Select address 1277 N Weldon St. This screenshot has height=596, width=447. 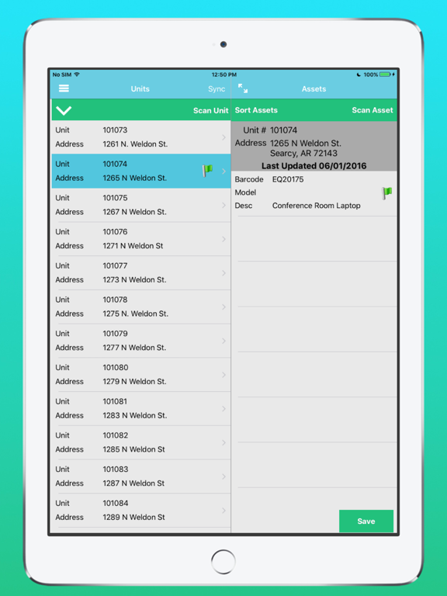(x=134, y=348)
